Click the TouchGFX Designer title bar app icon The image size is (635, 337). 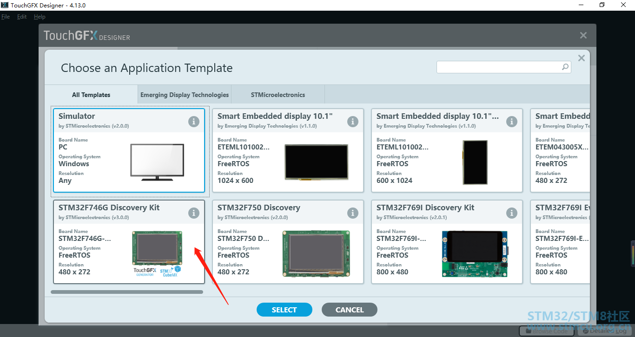point(5,5)
